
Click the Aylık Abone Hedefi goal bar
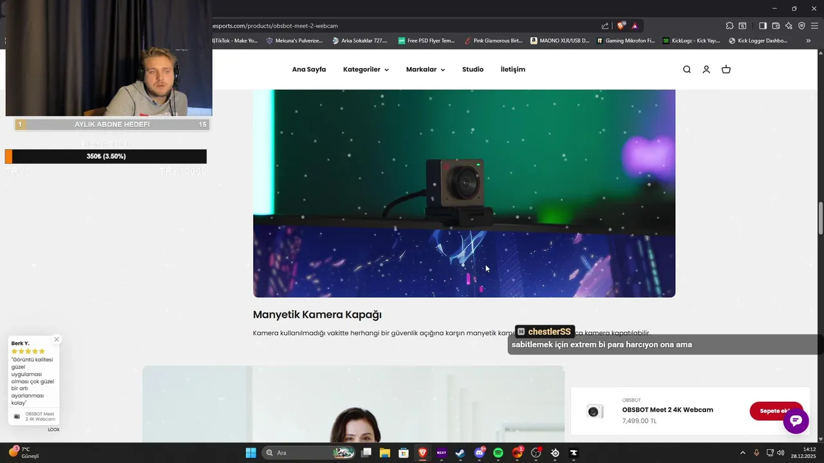112,125
